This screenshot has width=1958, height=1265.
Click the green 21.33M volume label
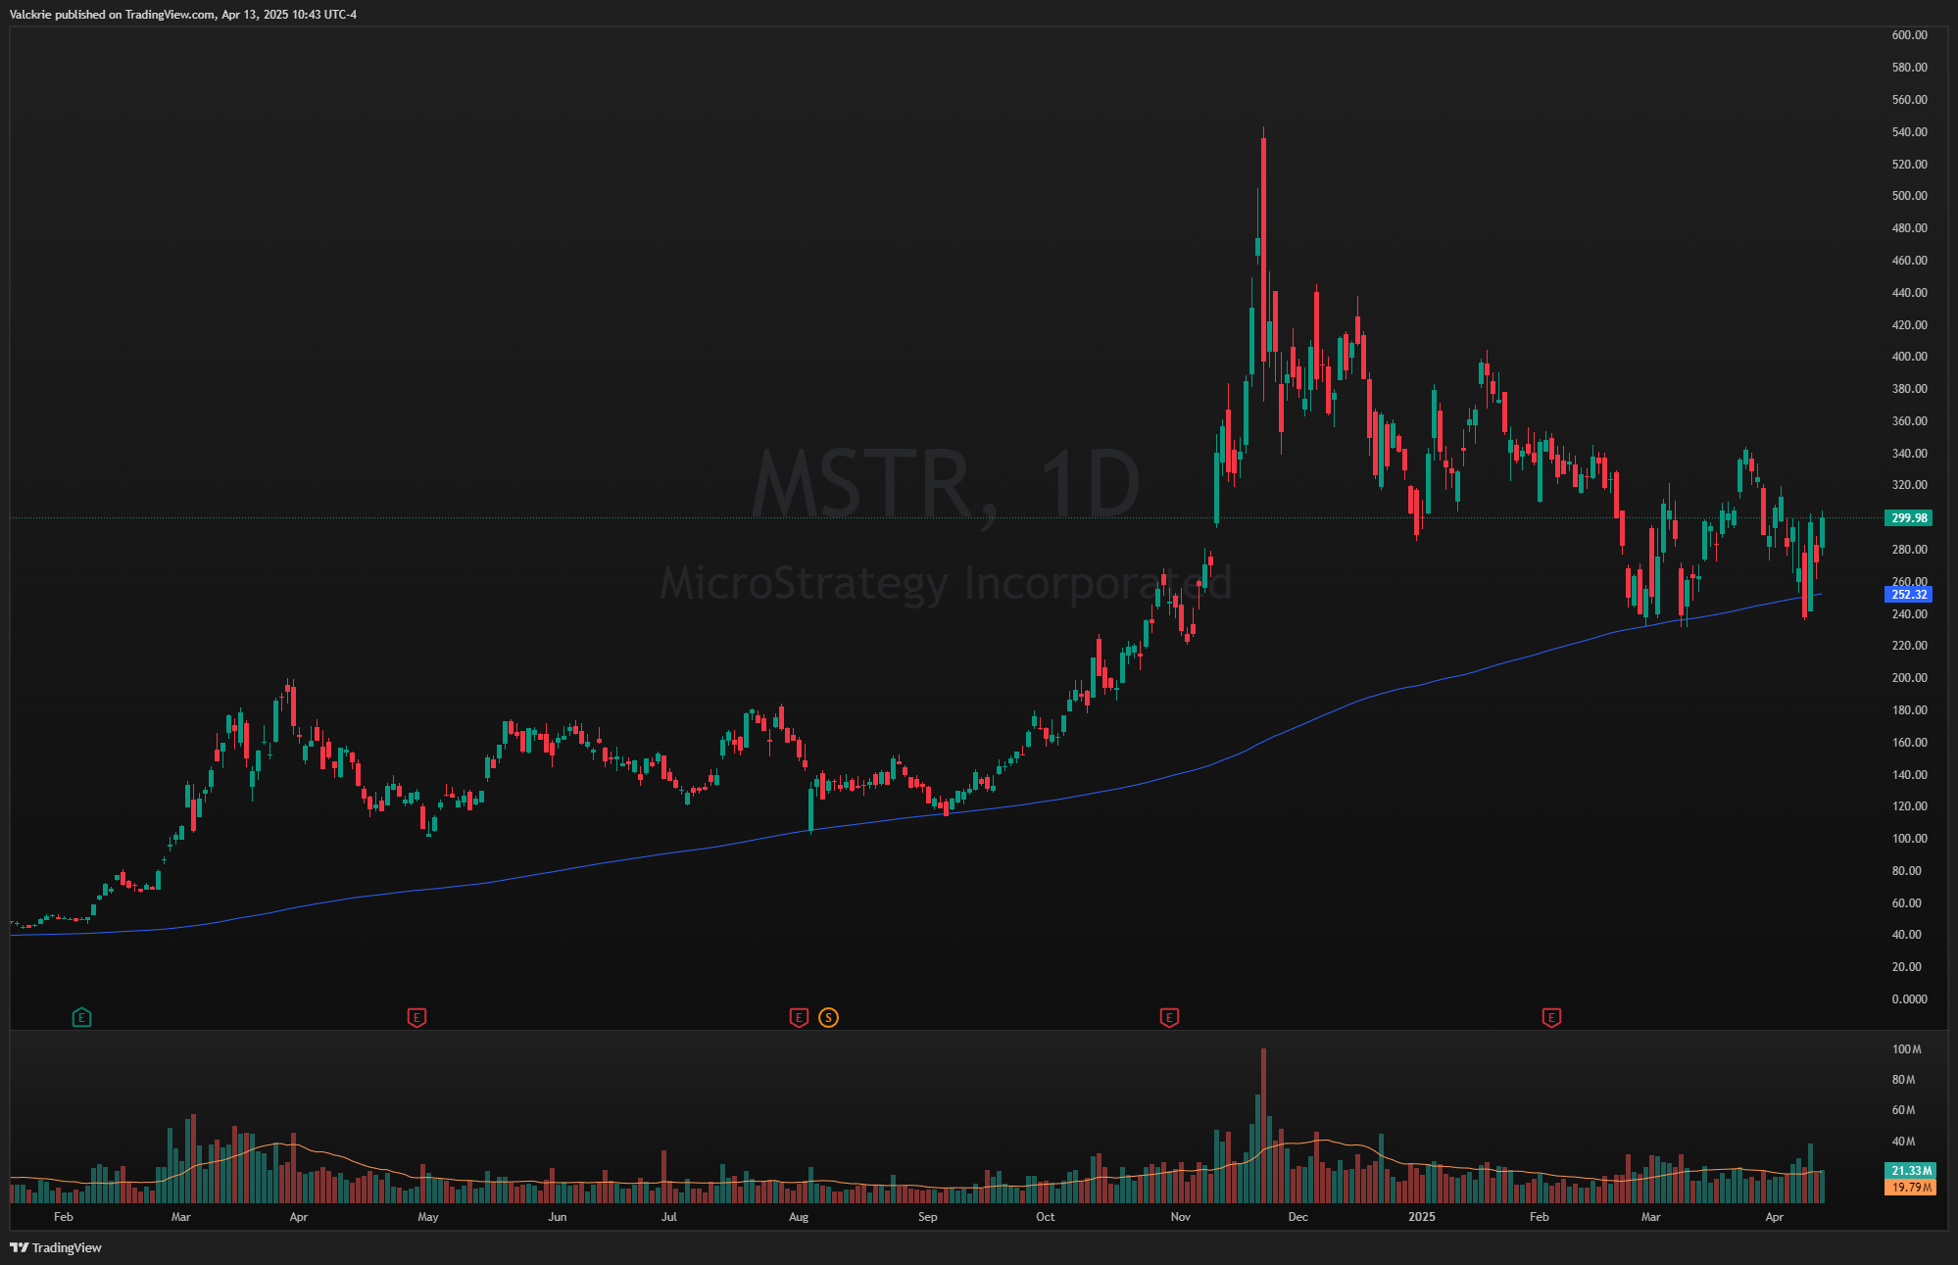tap(1911, 1170)
